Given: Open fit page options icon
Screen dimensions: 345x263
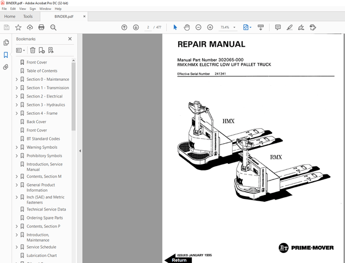Looking at the screenshot, I should 247,27.
